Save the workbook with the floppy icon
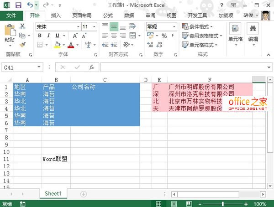Viewport: 274px width, 207px height. pyautogui.click(x=18, y=5)
